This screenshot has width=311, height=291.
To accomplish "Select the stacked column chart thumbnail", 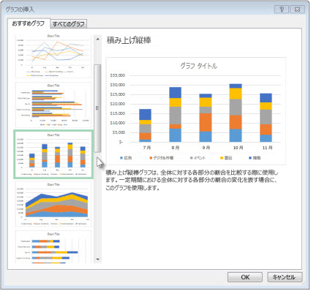I will (53, 154).
